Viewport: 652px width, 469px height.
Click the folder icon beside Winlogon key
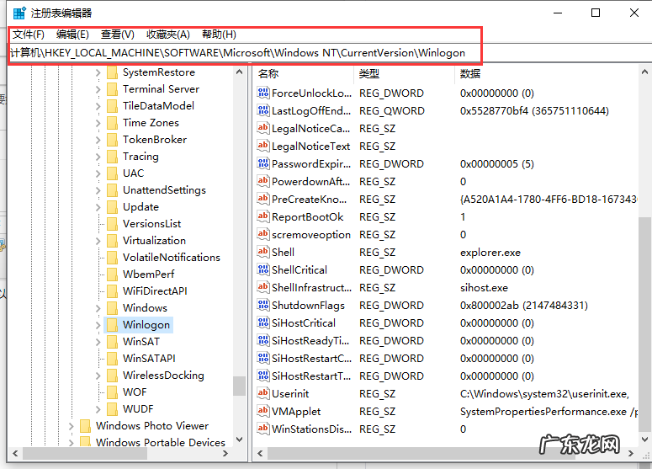click(112, 325)
